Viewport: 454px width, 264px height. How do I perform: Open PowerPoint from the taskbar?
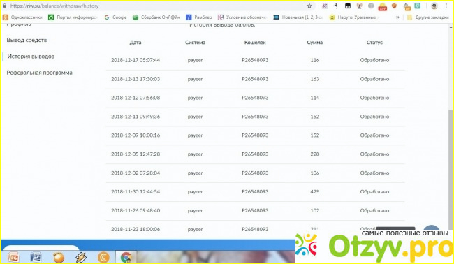pos(13,257)
